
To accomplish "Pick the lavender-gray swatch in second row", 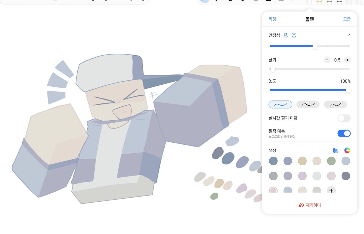I will click(x=288, y=176).
